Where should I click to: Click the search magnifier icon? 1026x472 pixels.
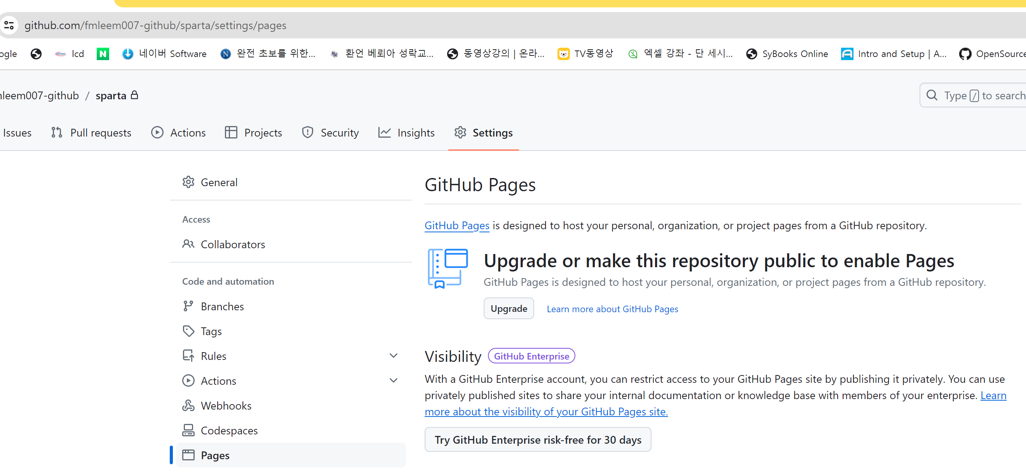pyautogui.click(x=932, y=95)
